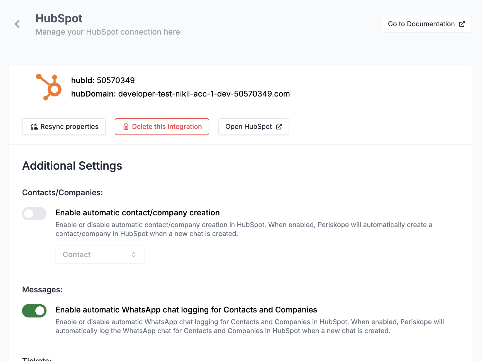Viewport: 483px width, 361px height.
Task: Click the HubSpot page title
Action: (x=59, y=18)
